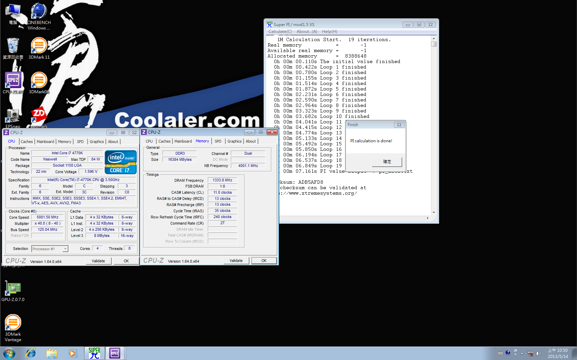Click the network tray icon
Screen dimensions: 577x360
[x=530, y=353]
